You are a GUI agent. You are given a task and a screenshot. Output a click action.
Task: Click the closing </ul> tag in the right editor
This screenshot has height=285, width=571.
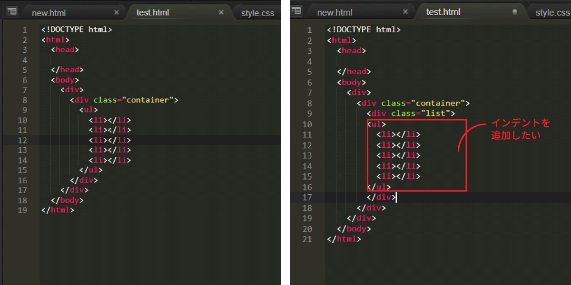[379, 187]
